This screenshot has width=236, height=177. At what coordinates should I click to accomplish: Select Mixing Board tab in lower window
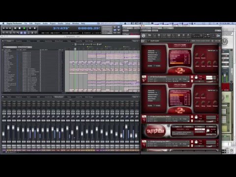(59, 97)
